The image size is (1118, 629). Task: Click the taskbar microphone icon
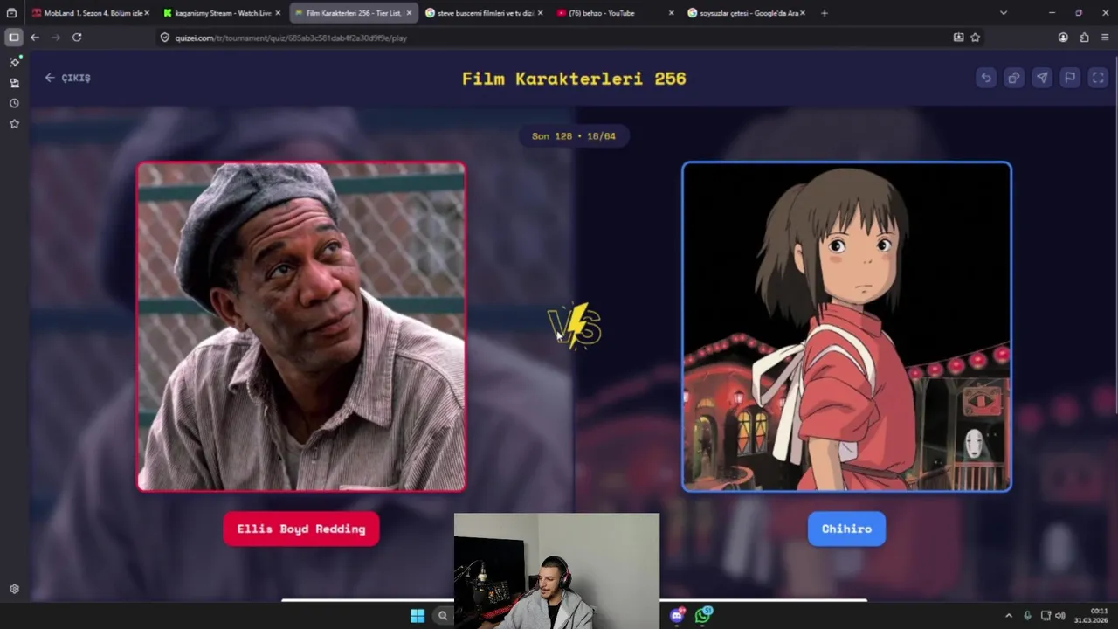1027,616
